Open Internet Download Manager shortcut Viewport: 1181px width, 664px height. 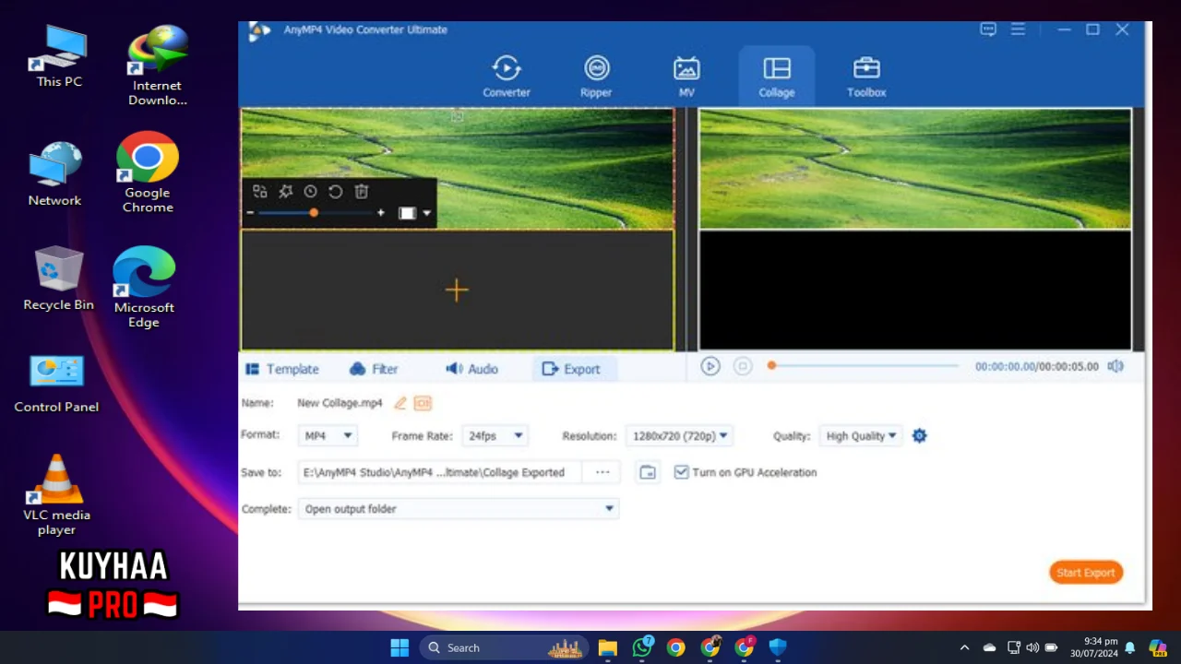pyautogui.click(x=157, y=65)
